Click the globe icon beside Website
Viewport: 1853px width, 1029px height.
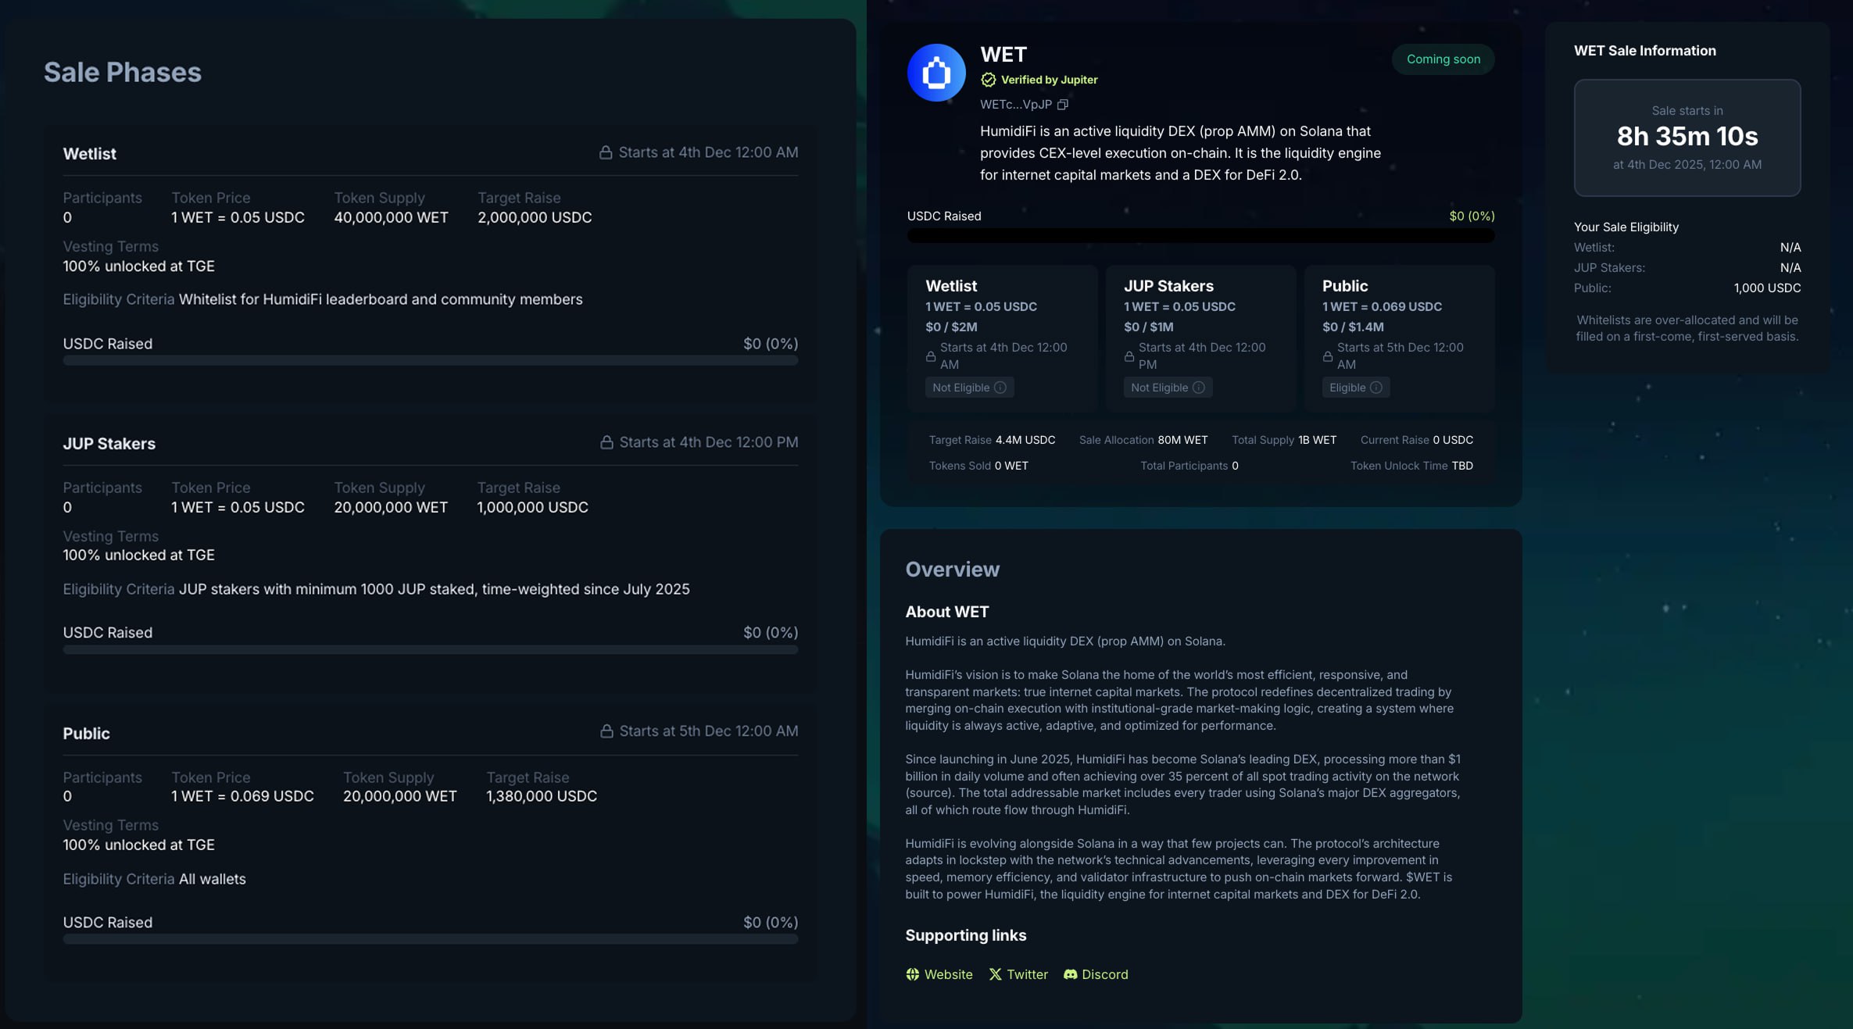click(912, 974)
